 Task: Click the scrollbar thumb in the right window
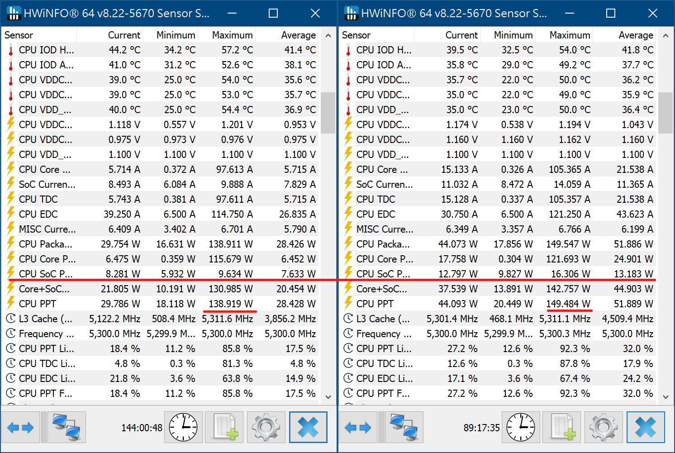665,113
